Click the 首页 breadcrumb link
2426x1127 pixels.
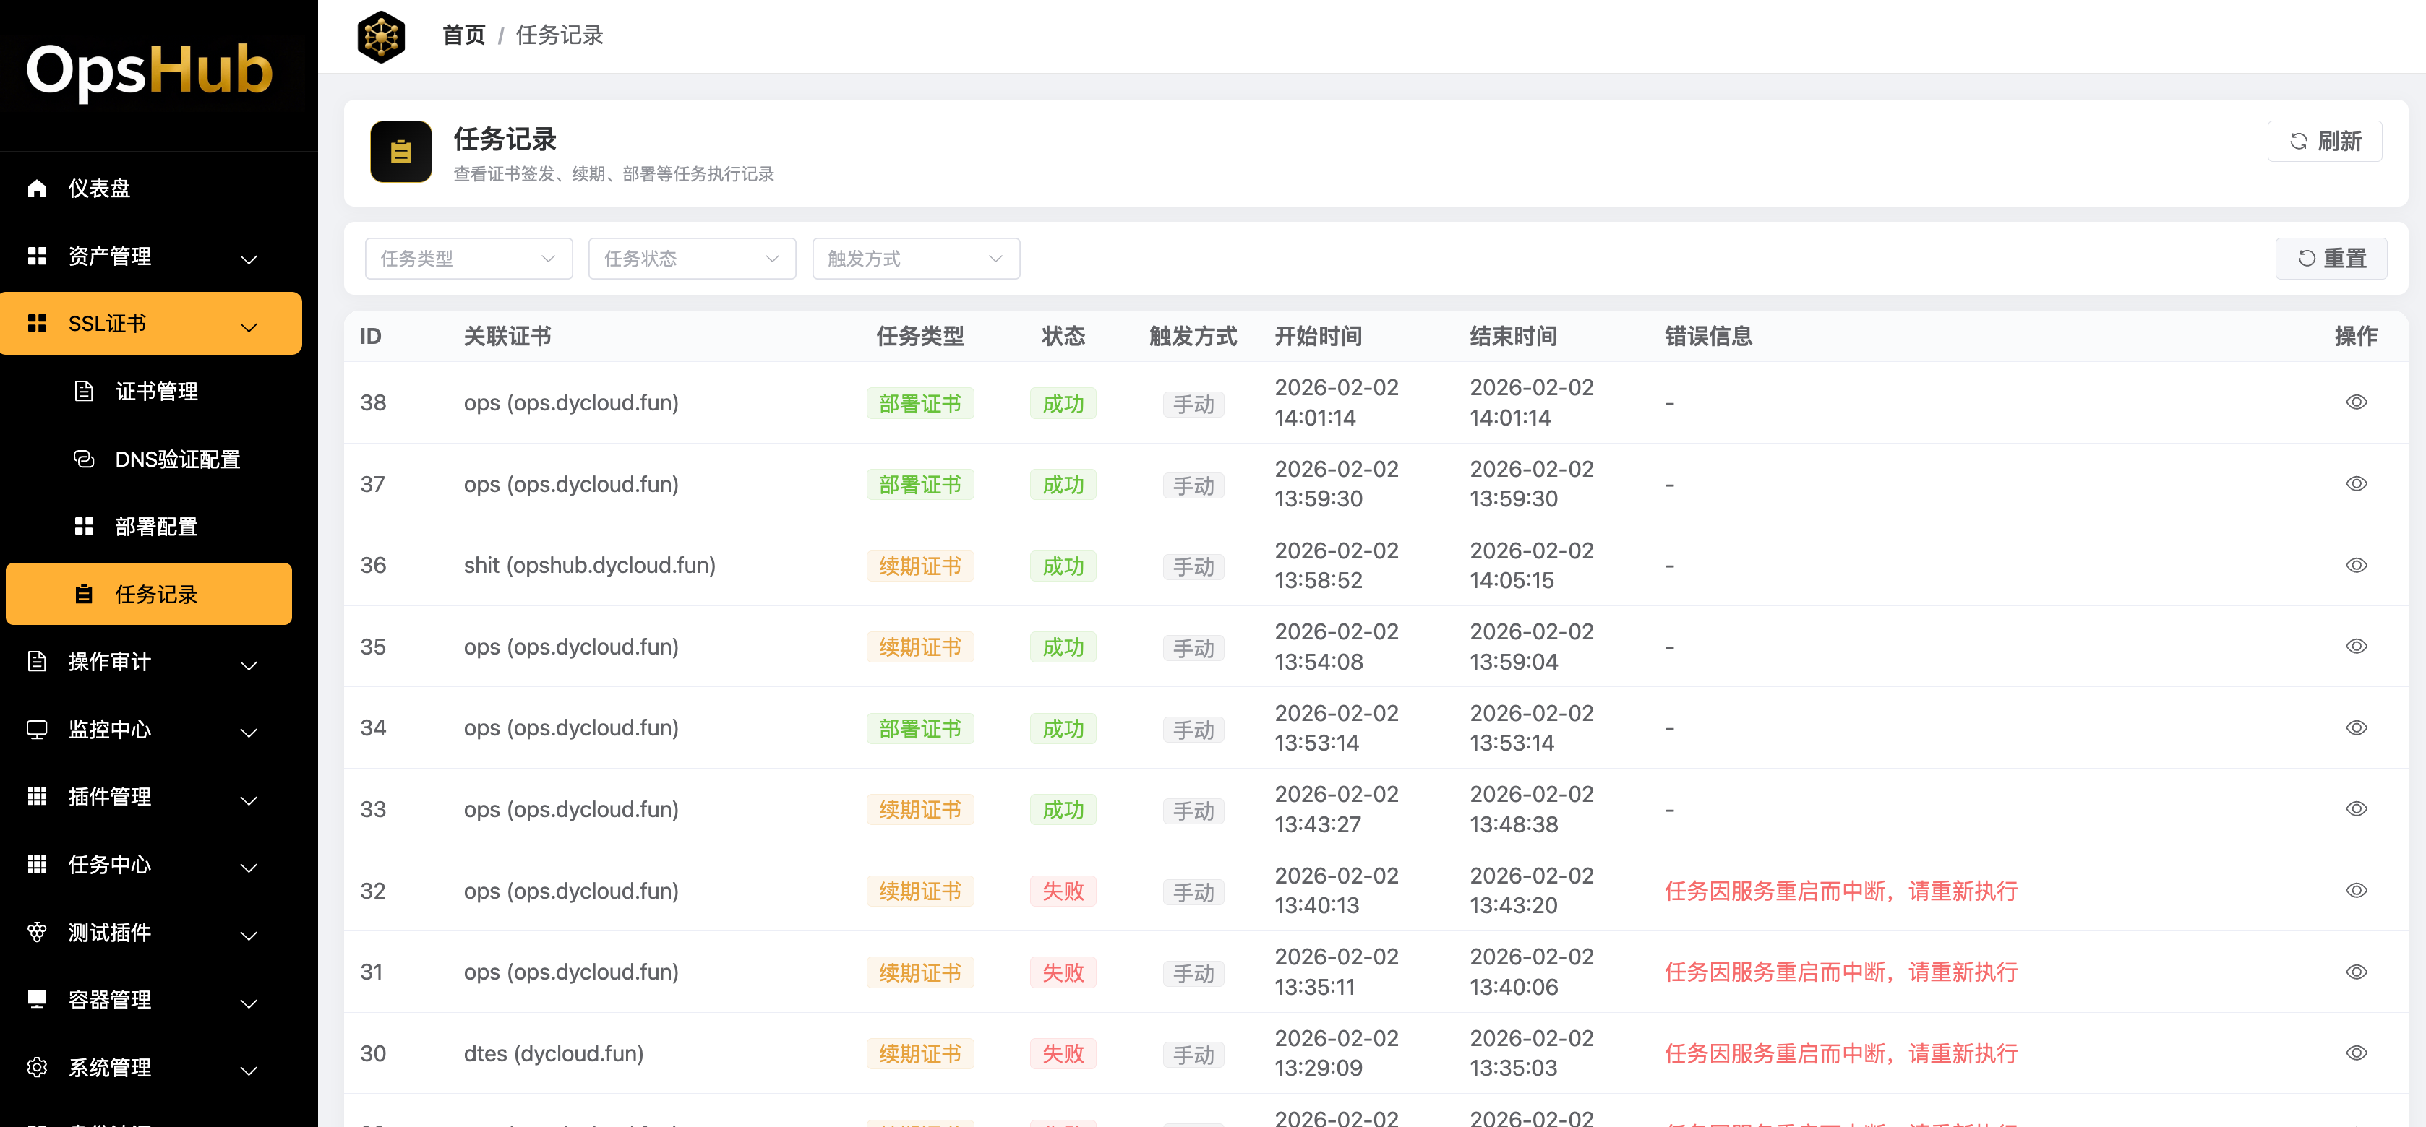pyautogui.click(x=463, y=36)
